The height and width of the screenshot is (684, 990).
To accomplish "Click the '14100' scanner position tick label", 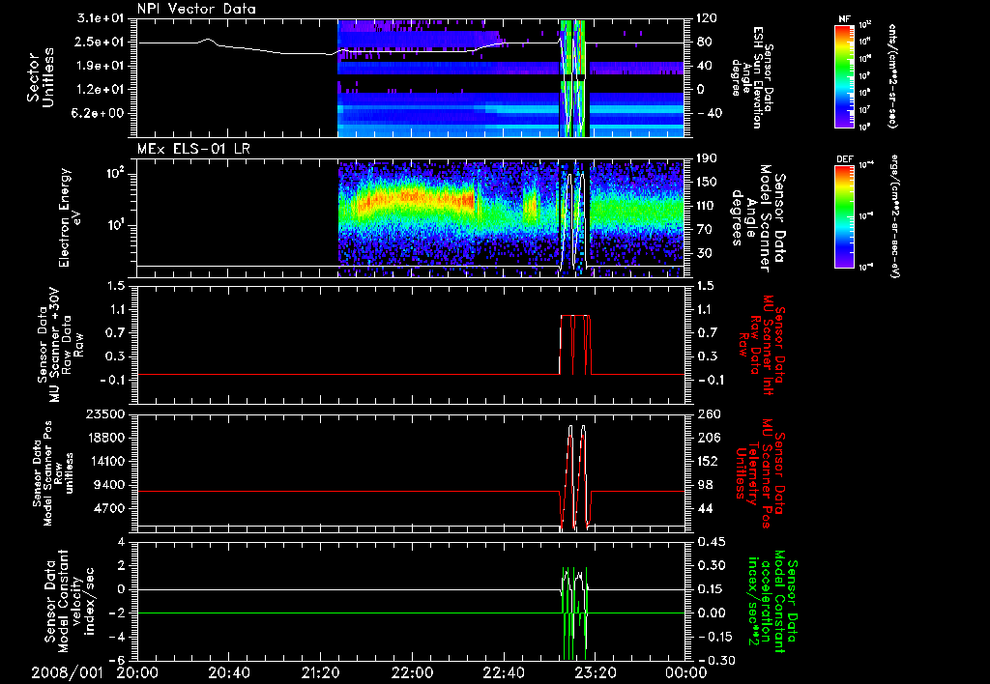I will coord(105,461).
